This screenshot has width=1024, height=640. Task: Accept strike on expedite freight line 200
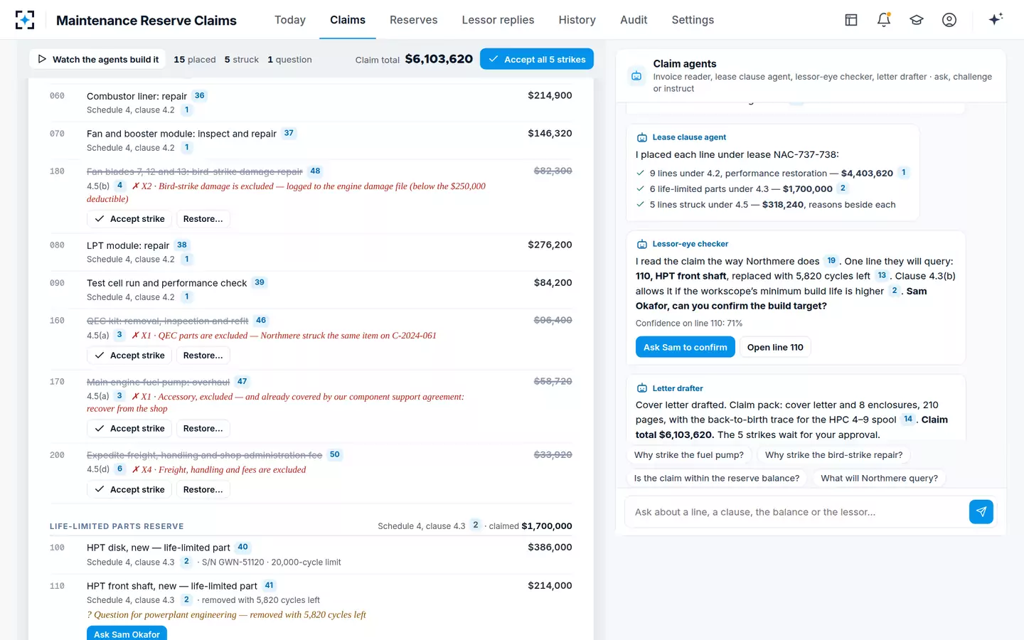click(x=129, y=489)
